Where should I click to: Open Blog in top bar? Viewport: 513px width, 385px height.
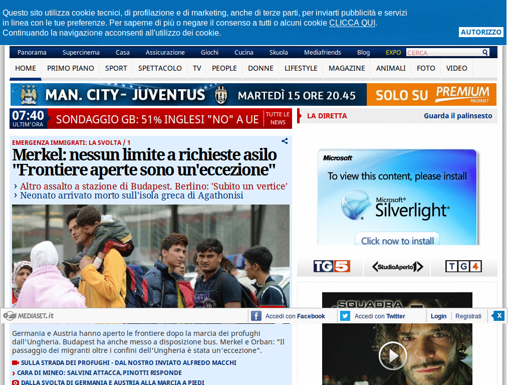364,52
